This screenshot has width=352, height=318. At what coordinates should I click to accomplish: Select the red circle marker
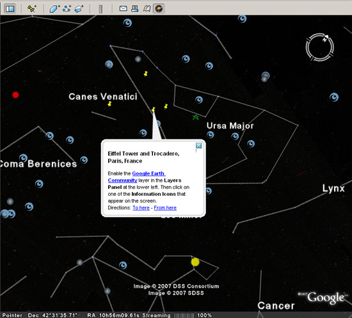15,95
